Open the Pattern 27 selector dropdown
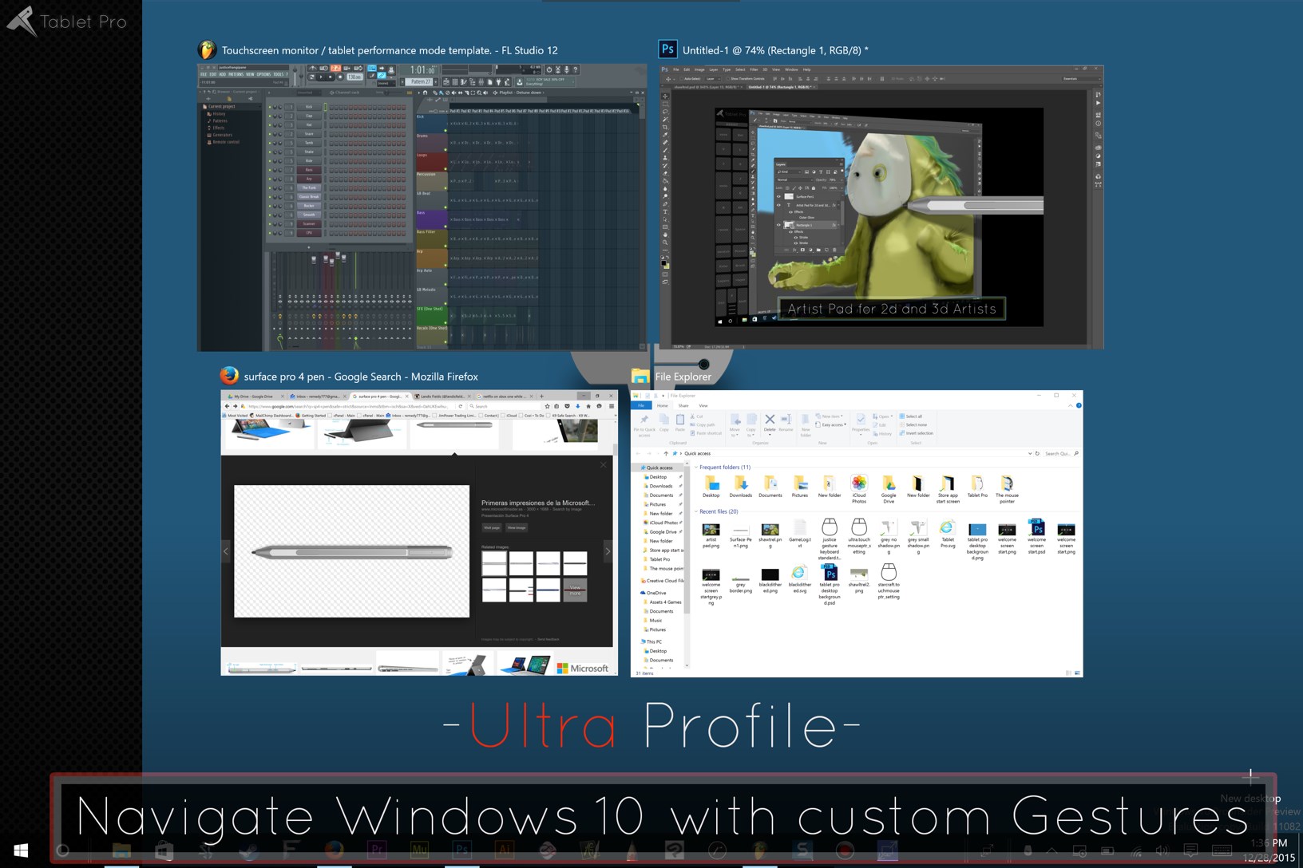The width and height of the screenshot is (1303, 868). (421, 81)
